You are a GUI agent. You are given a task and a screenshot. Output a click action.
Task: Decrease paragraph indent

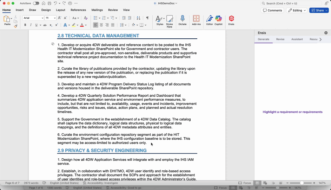pos(124,18)
